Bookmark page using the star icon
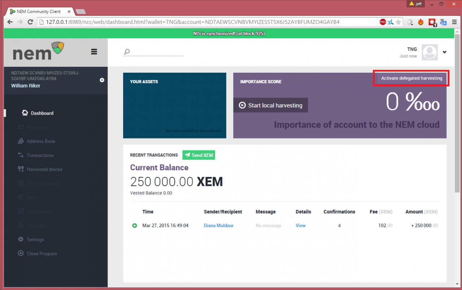The width and height of the screenshot is (462, 290). (x=398, y=22)
